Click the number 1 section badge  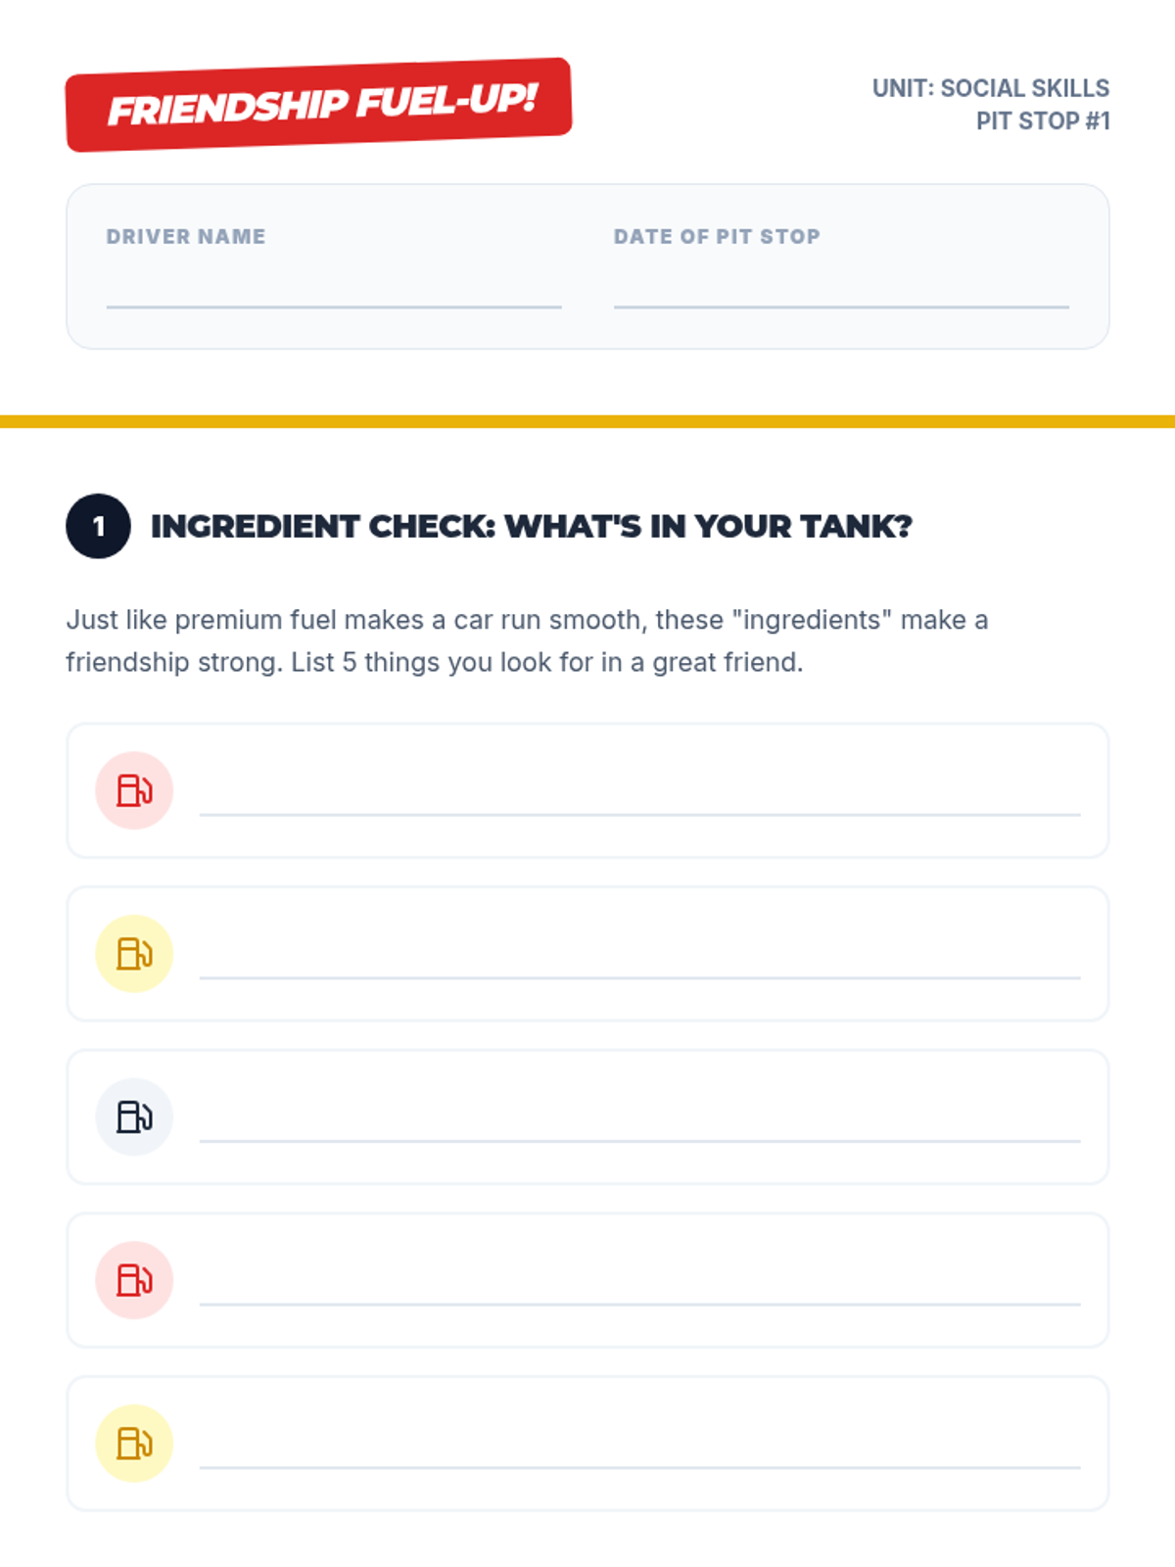98,526
